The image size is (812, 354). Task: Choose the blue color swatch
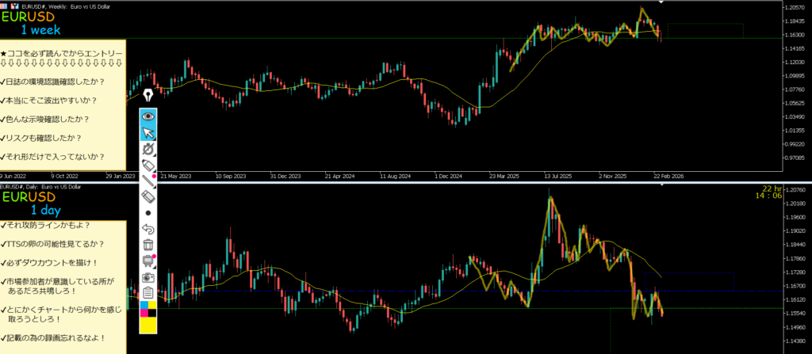144,305
